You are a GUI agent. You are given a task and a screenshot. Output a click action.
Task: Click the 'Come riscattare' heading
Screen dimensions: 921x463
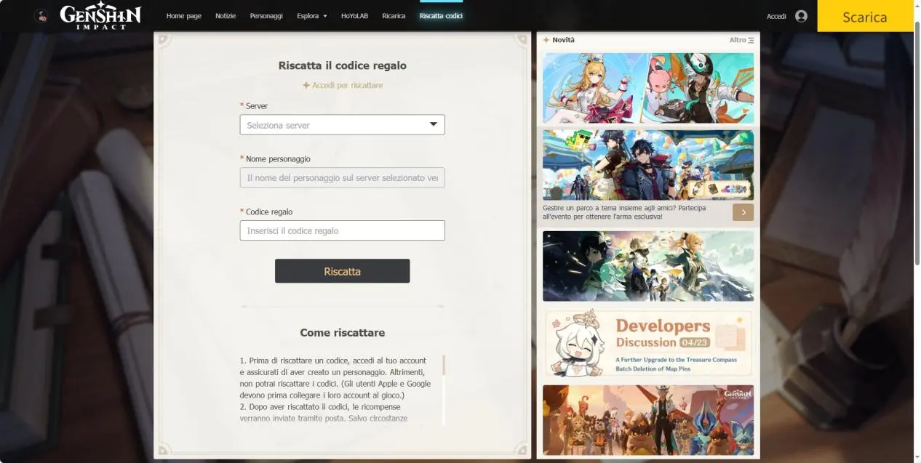click(x=343, y=332)
